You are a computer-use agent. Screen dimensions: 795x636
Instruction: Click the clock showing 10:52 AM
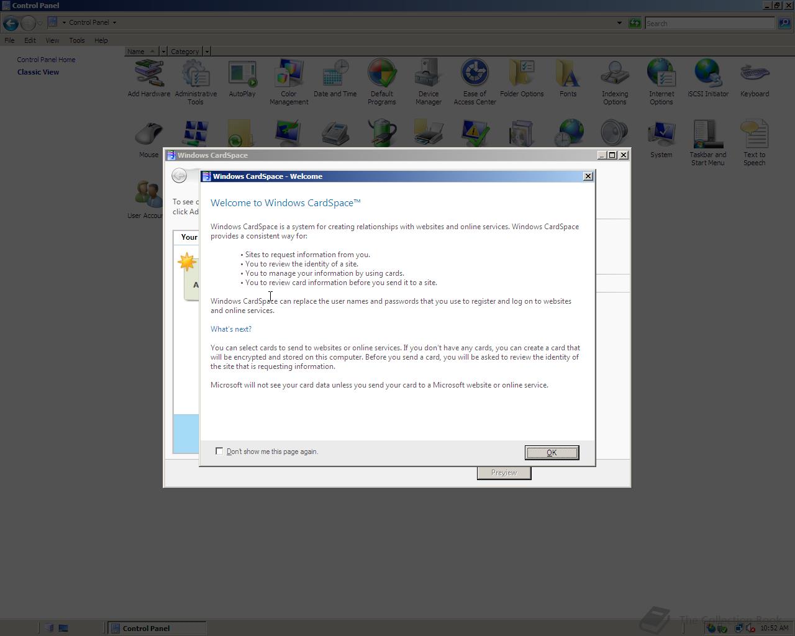[x=775, y=628]
